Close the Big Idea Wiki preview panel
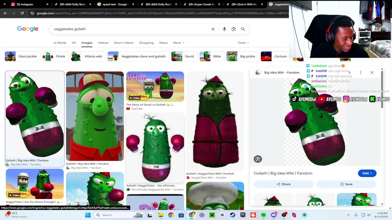The height and width of the screenshot is (220, 392). [372, 72]
